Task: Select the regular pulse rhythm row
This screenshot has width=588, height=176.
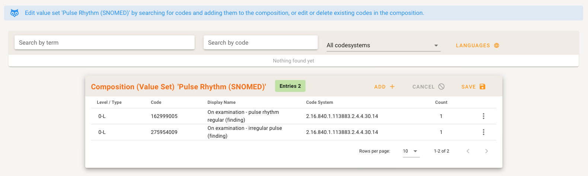Action: (x=243, y=116)
